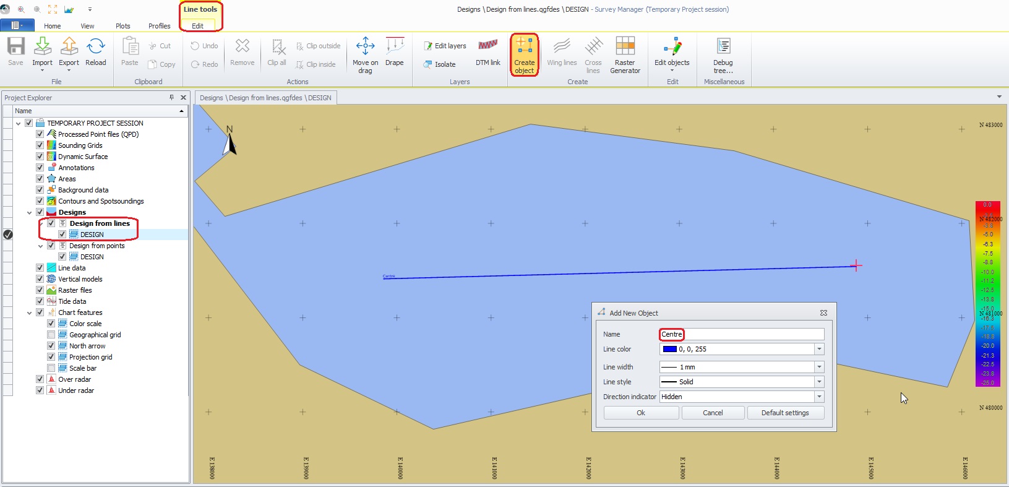Disable the North arrow checkbox

pos(51,346)
